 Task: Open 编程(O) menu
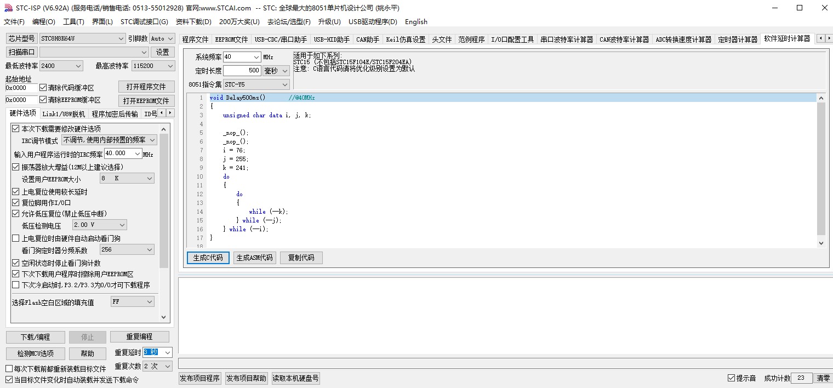click(x=44, y=22)
